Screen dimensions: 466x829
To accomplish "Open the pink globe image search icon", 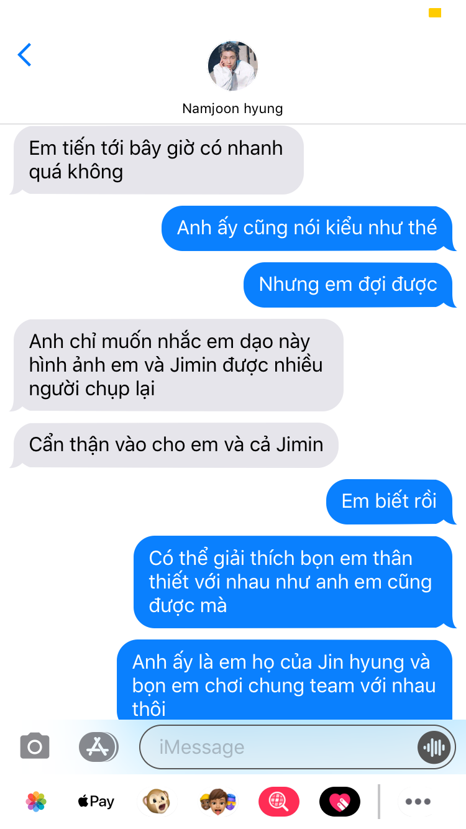I will [278, 801].
